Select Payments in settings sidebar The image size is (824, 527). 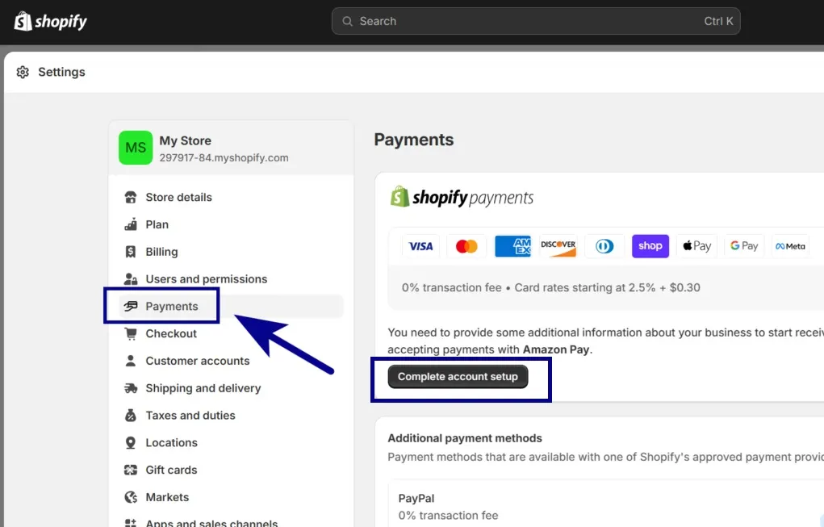171,307
